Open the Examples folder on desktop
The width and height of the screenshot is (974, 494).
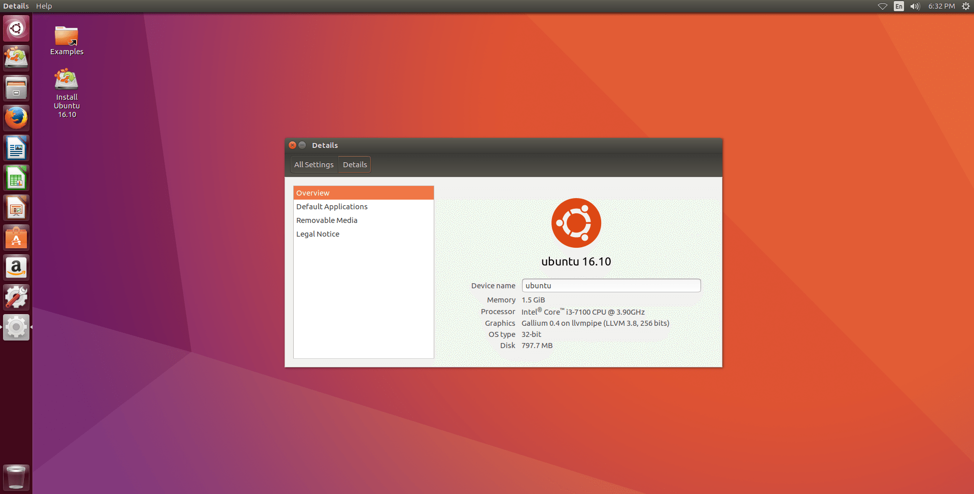[66, 41]
